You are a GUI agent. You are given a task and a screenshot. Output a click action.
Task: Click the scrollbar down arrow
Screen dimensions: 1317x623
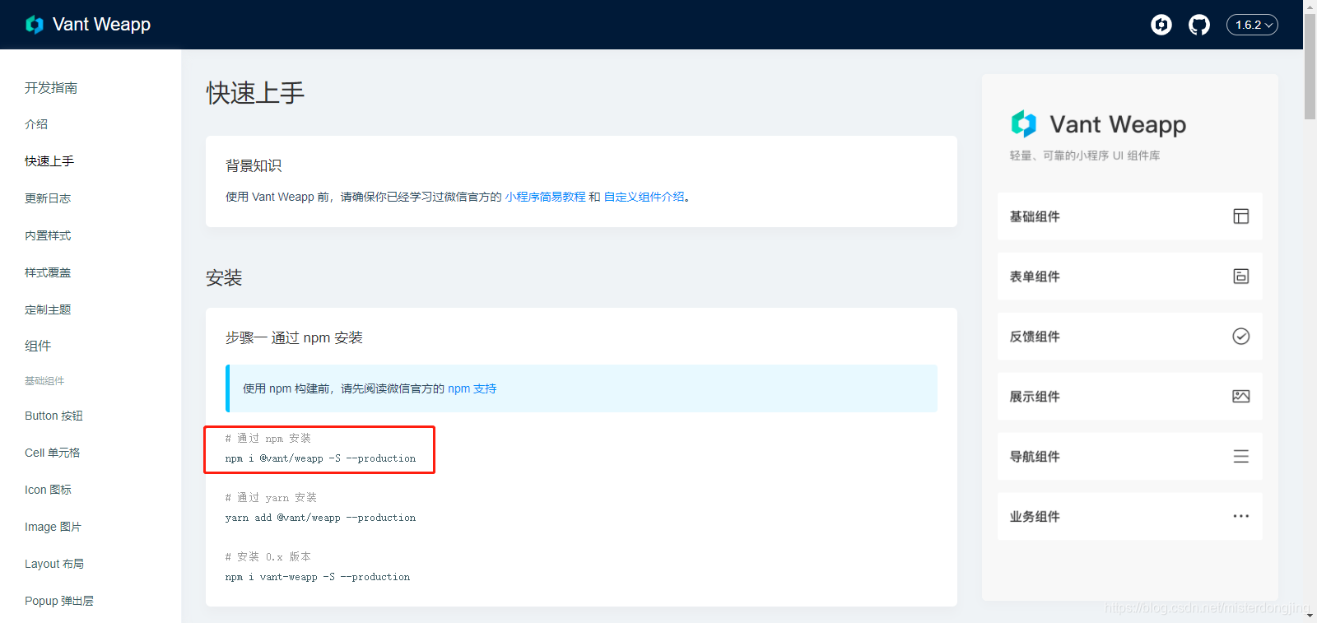(x=1310, y=616)
